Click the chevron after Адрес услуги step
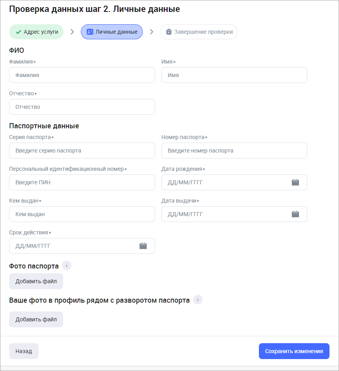The image size is (339, 371). [72, 32]
